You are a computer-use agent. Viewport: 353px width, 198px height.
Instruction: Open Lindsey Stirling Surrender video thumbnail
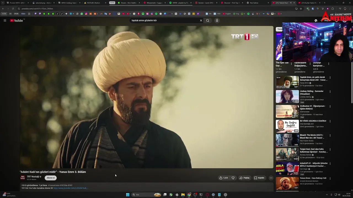[x=287, y=96]
